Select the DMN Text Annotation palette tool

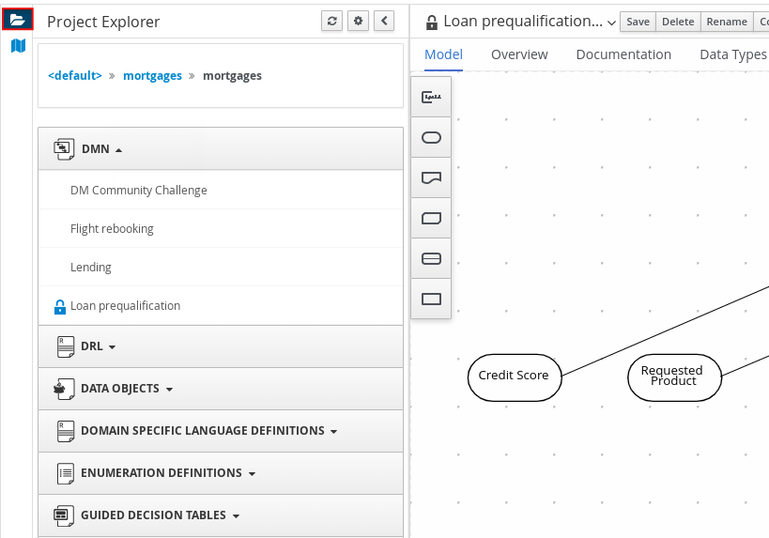pyautogui.click(x=431, y=97)
